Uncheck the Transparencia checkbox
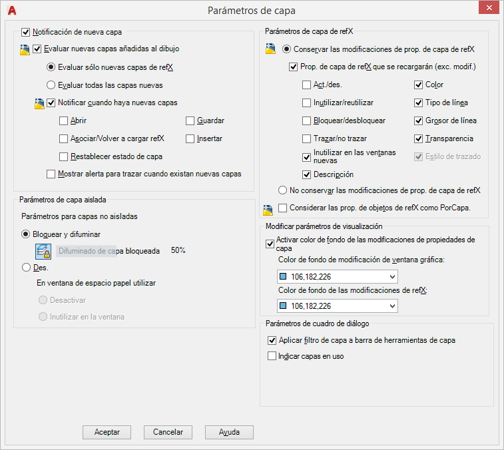 [418, 138]
